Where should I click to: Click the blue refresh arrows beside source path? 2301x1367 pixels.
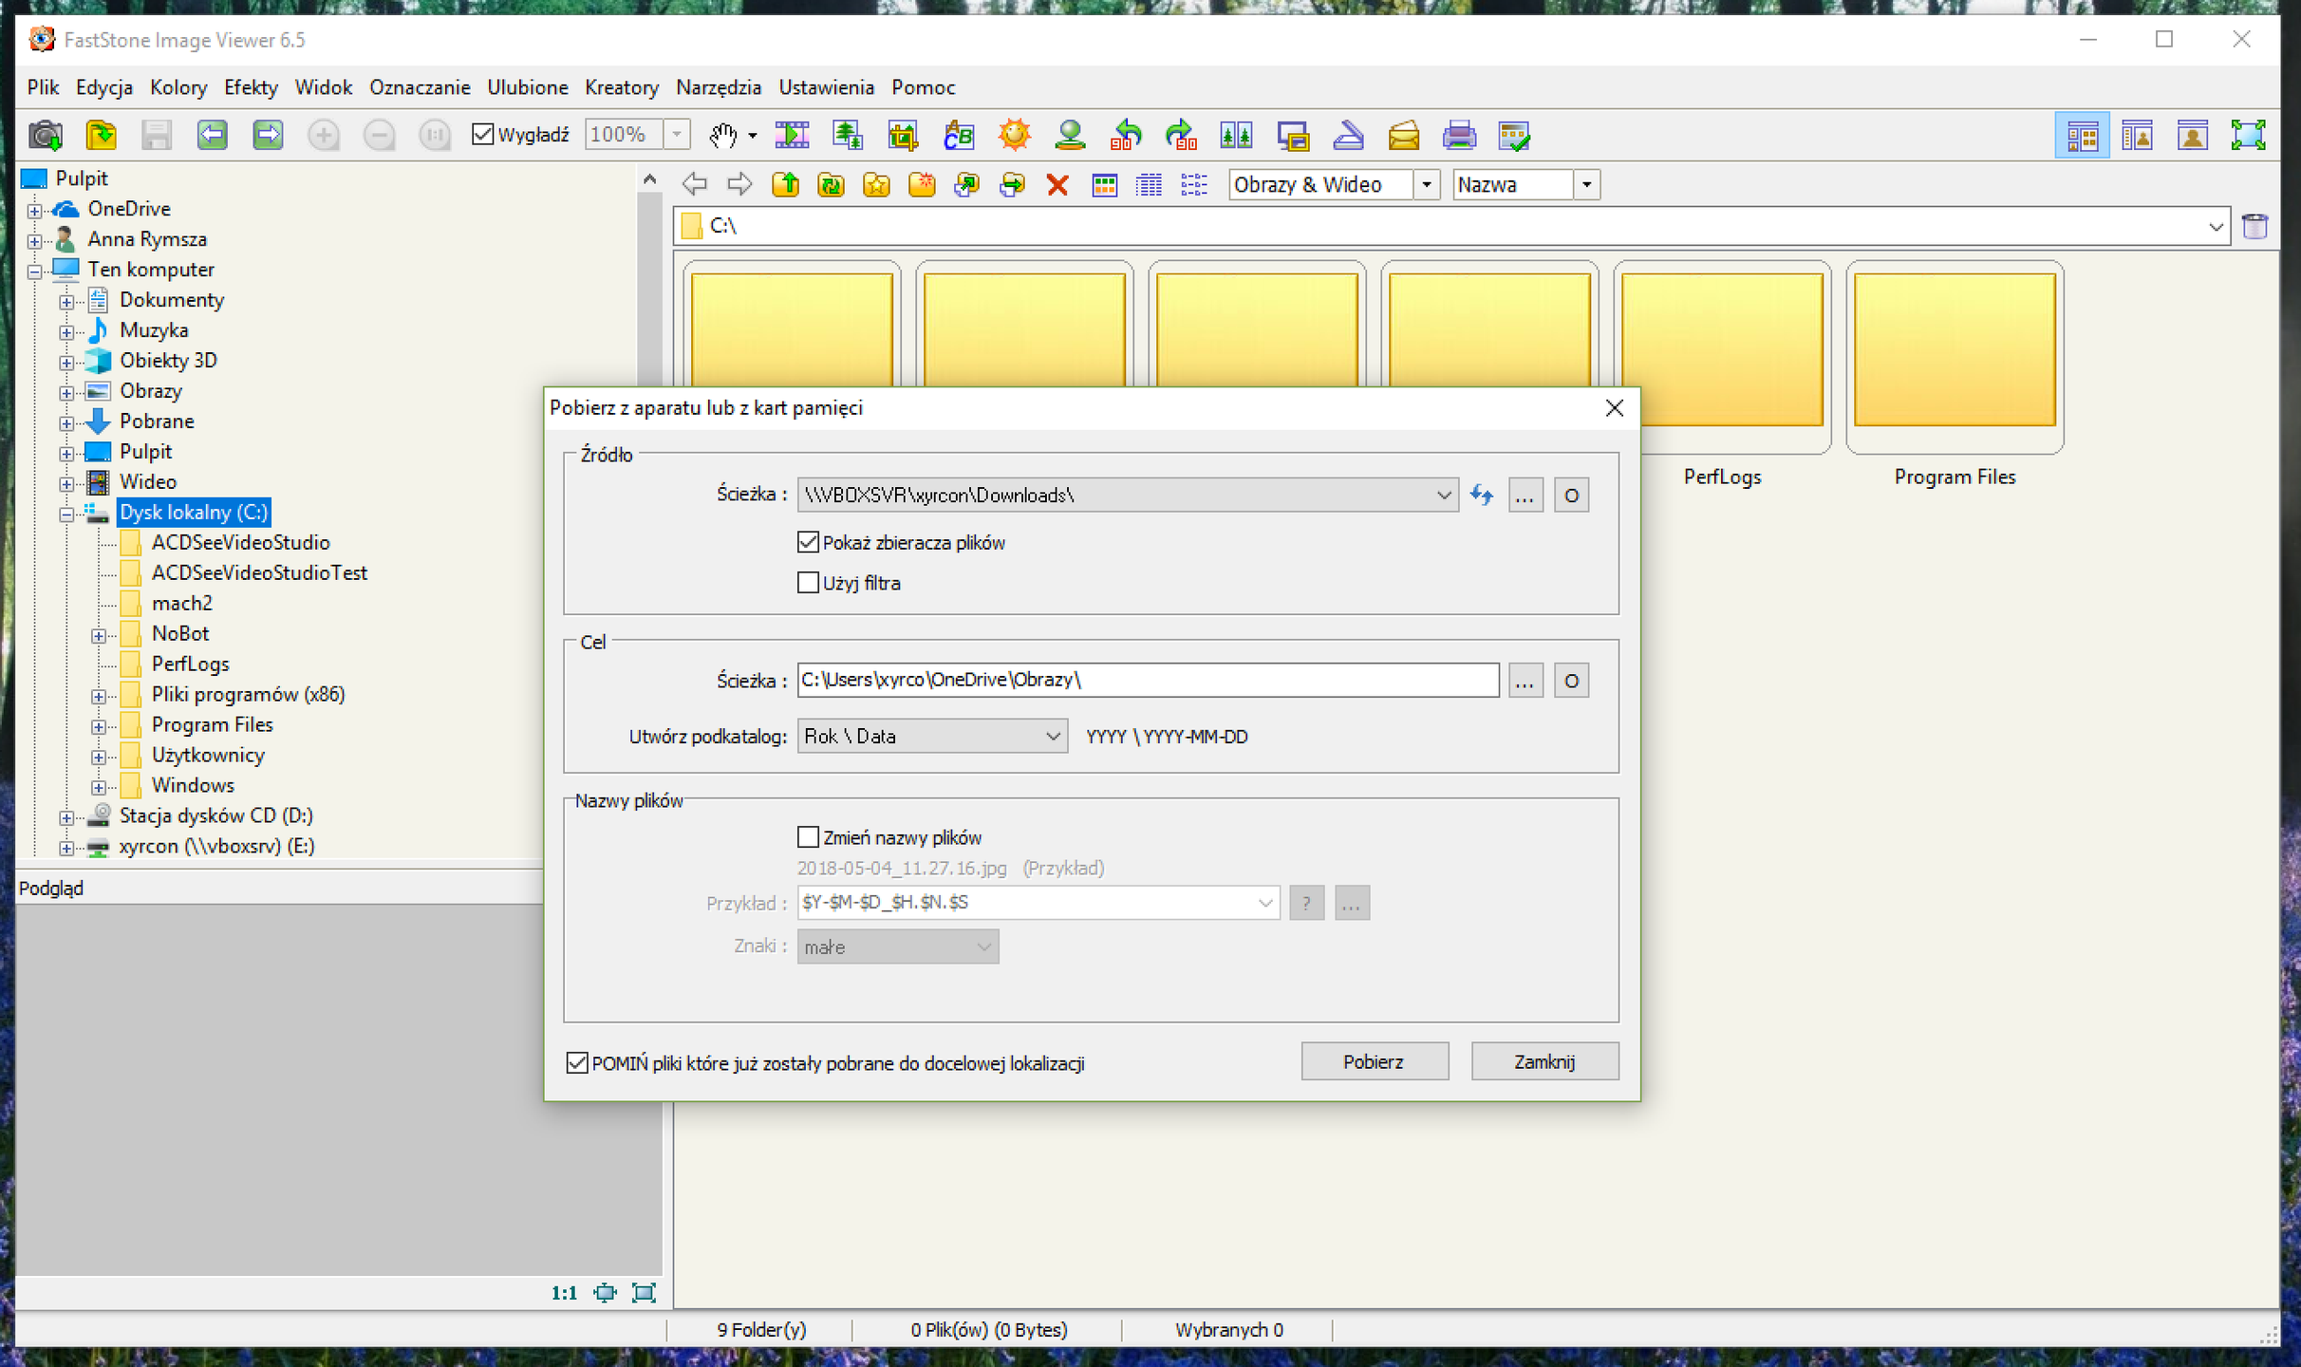(x=1482, y=495)
